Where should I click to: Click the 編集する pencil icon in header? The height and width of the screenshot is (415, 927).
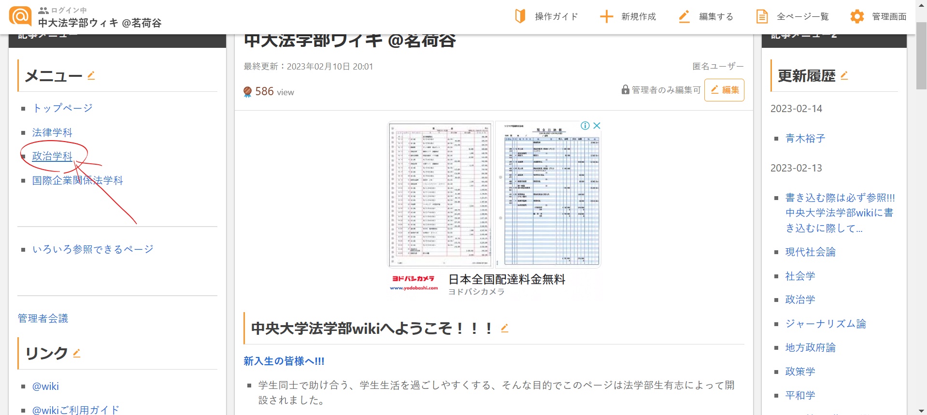684,16
